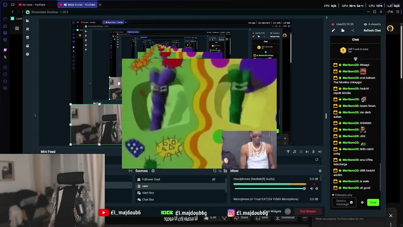Click the edit stream info pencil icon

click(333, 31)
